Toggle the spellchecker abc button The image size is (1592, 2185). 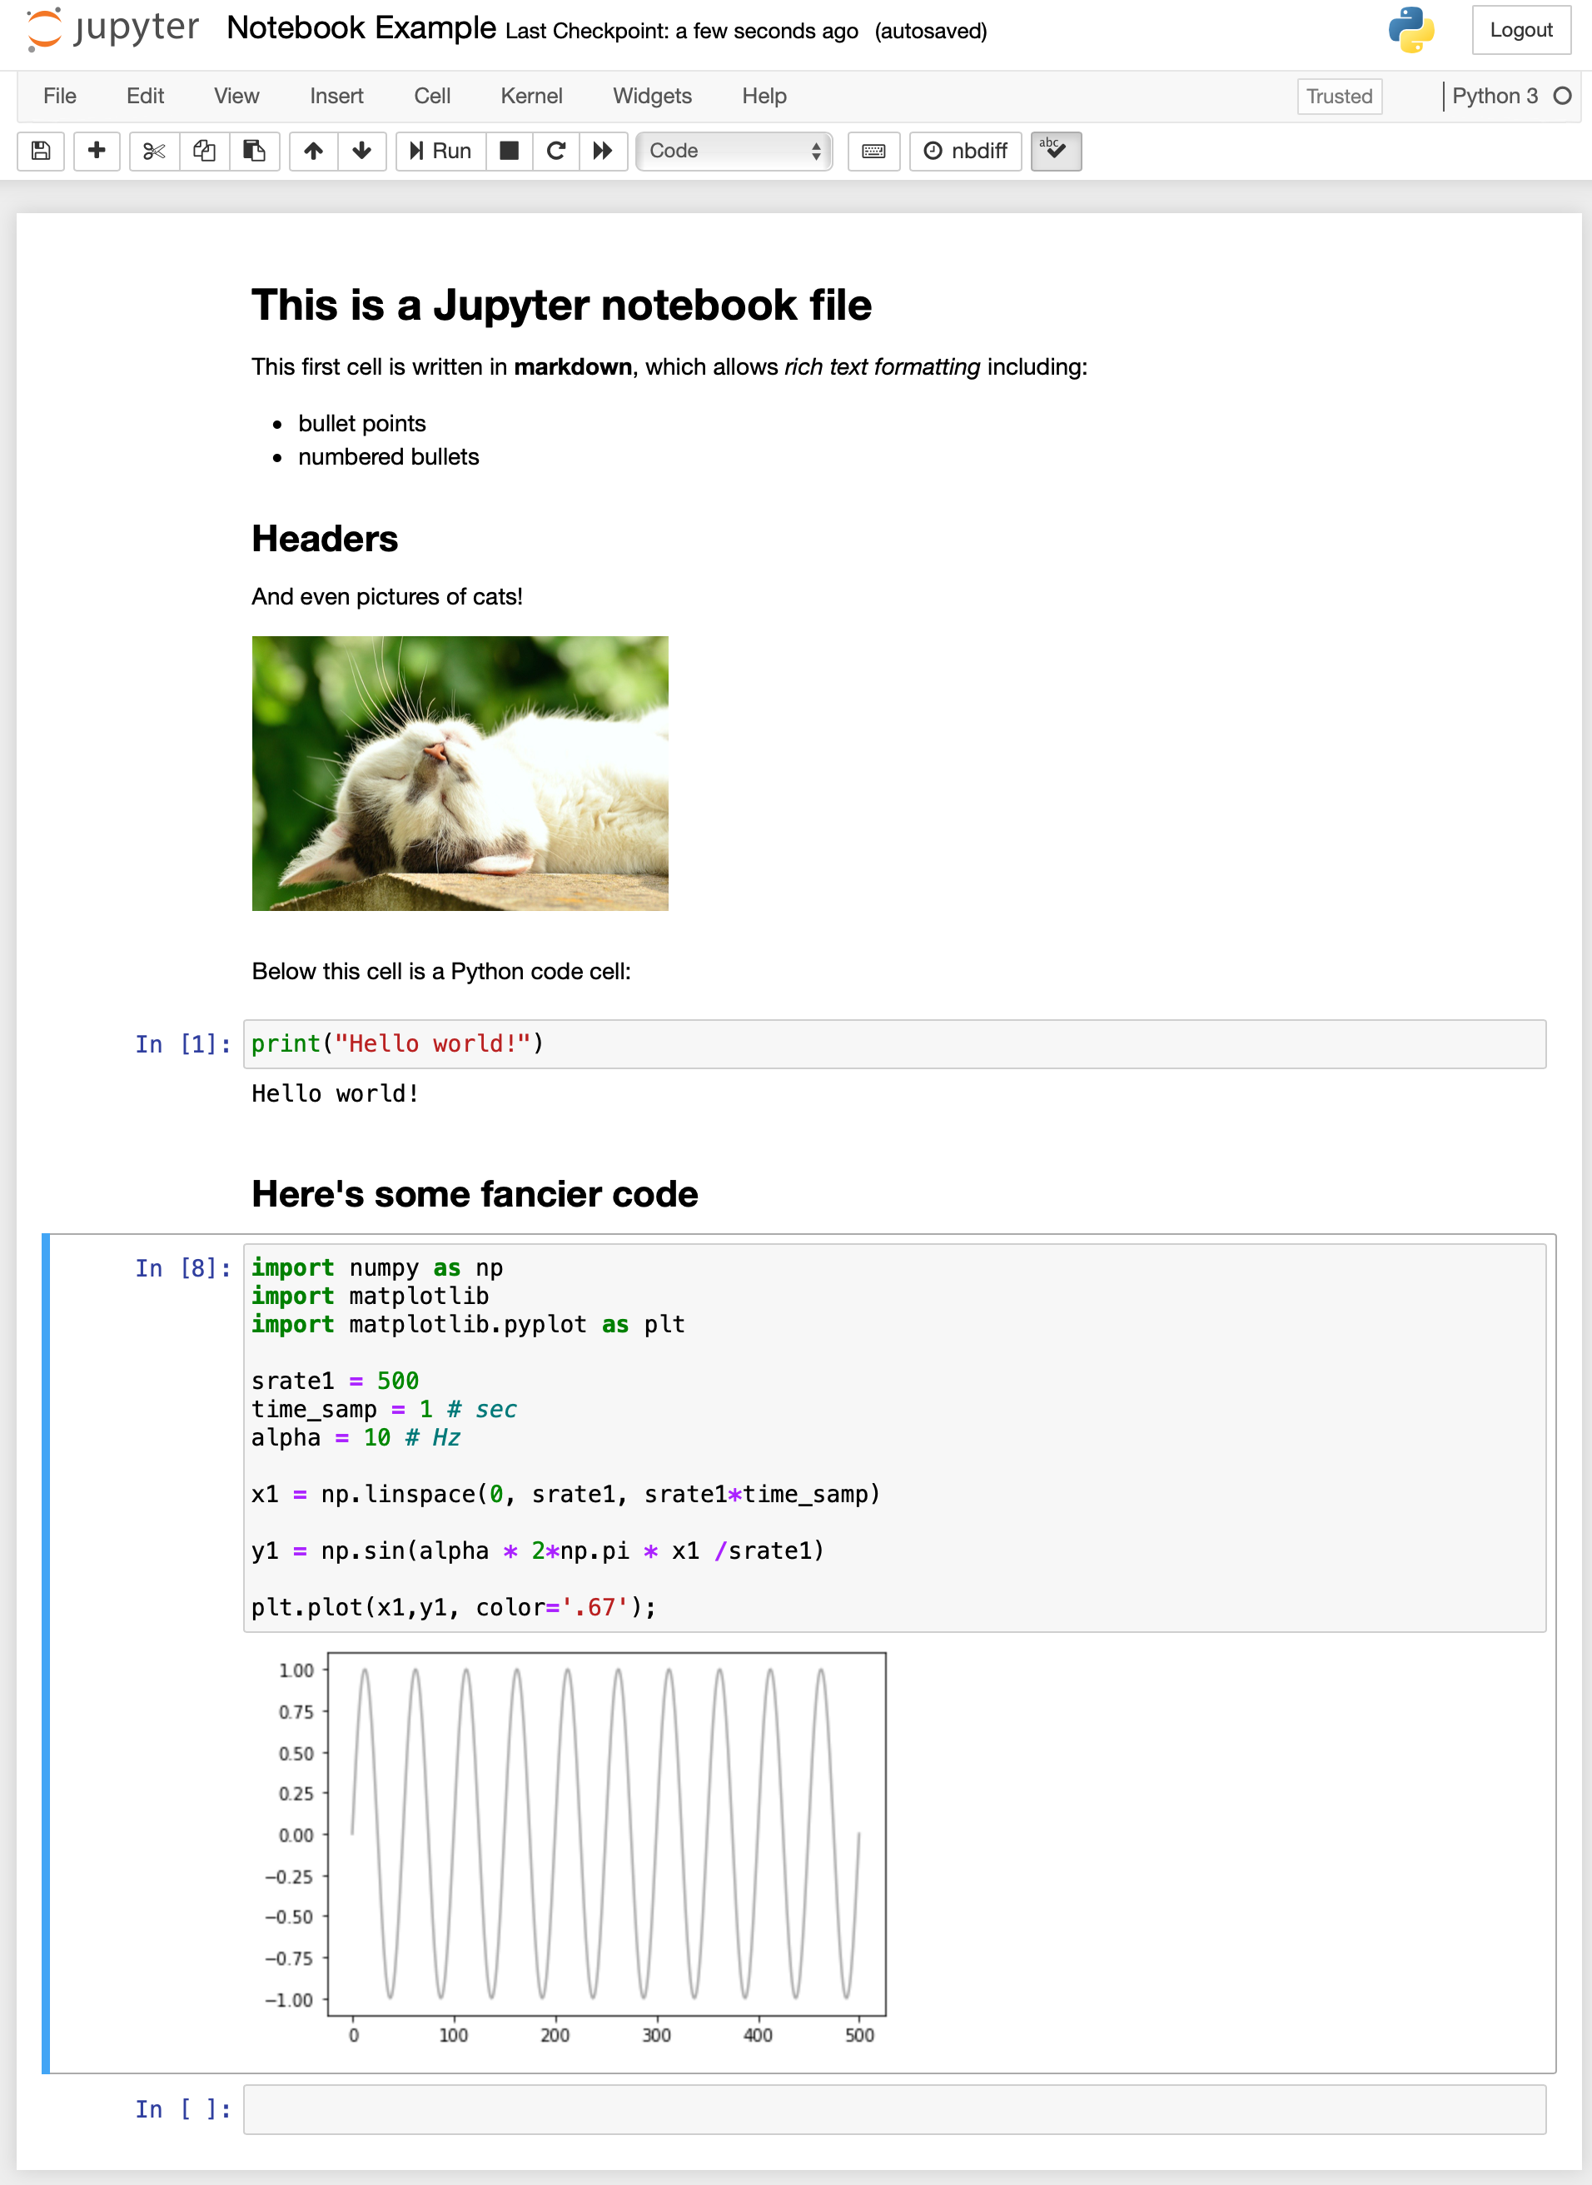(x=1055, y=152)
